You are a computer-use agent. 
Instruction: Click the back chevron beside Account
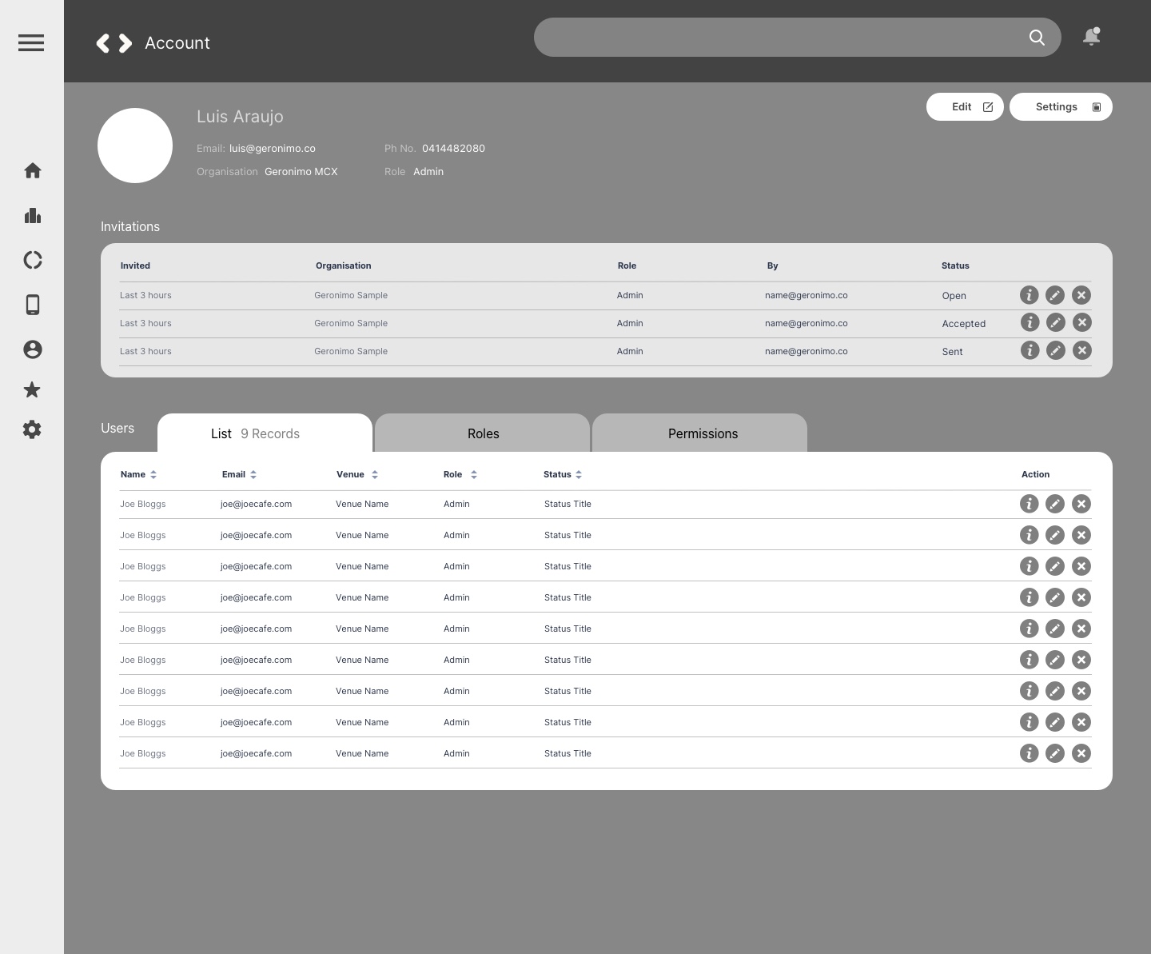click(102, 43)
